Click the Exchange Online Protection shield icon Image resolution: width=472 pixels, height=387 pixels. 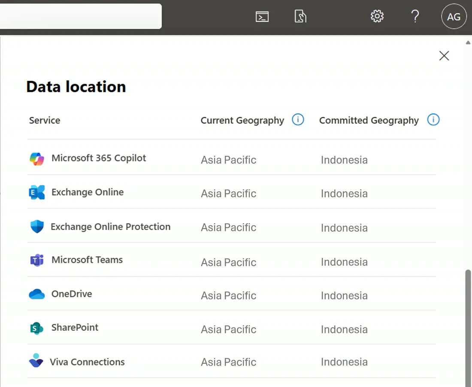(37, 226)
